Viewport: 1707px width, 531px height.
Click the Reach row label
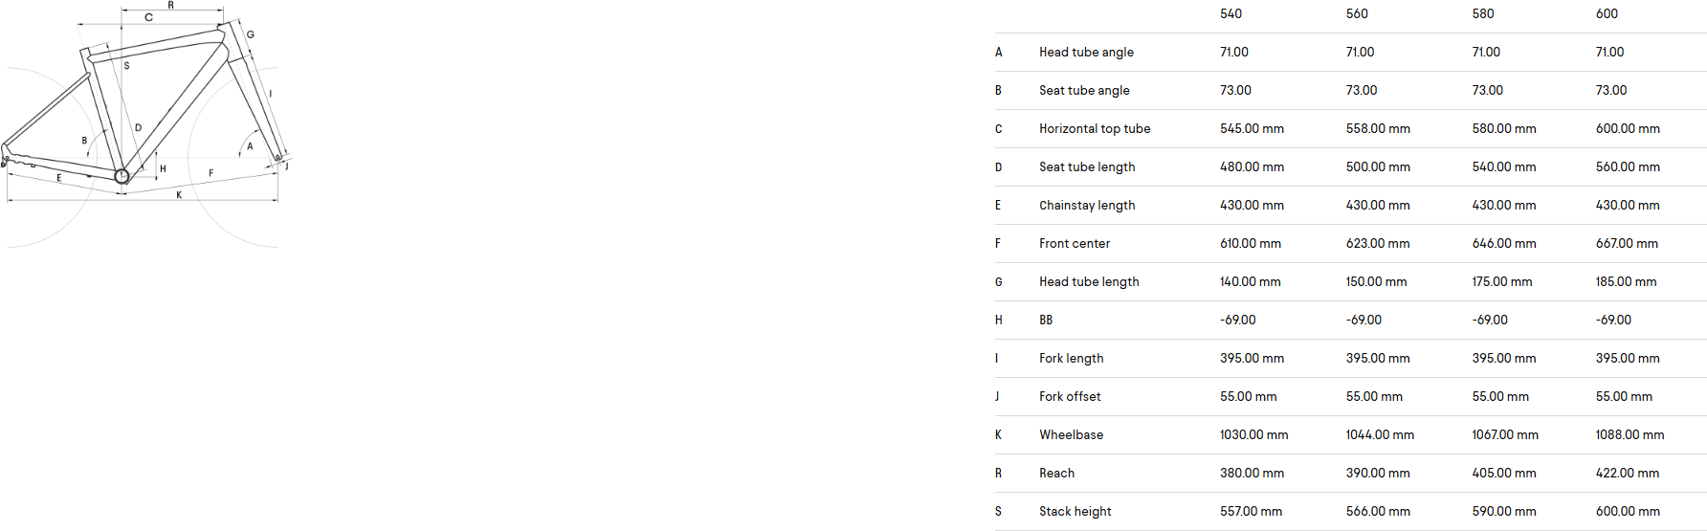[x=1056, y=473]
